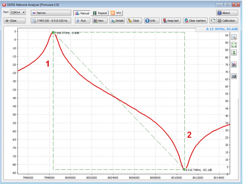Click the zoom magnifier icon beside chart

(x=234, y=37)
